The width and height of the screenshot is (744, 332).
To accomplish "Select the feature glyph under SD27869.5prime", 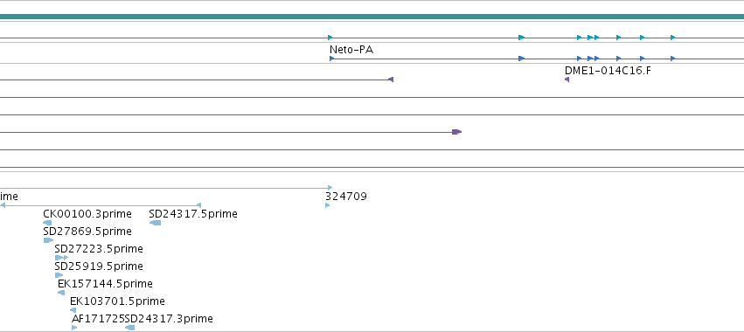I will click(x=48, y=240).
